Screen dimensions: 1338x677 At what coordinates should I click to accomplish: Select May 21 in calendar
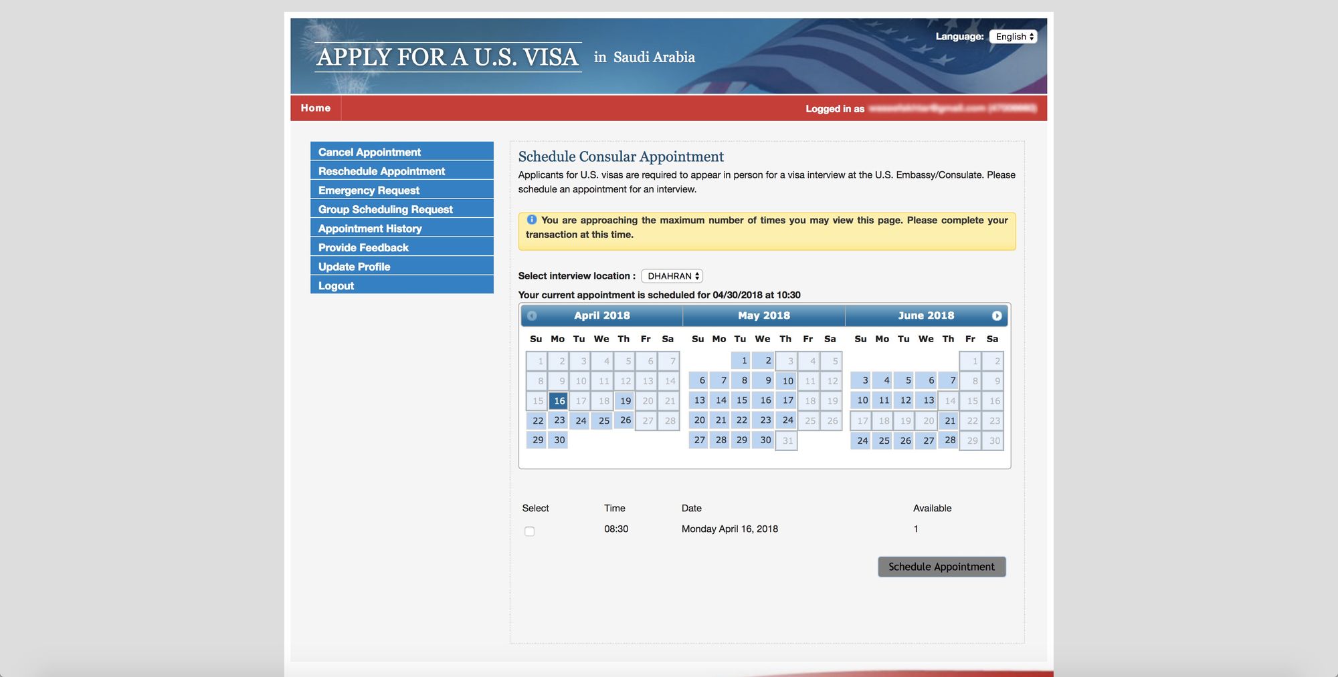(x=720, y=420)
